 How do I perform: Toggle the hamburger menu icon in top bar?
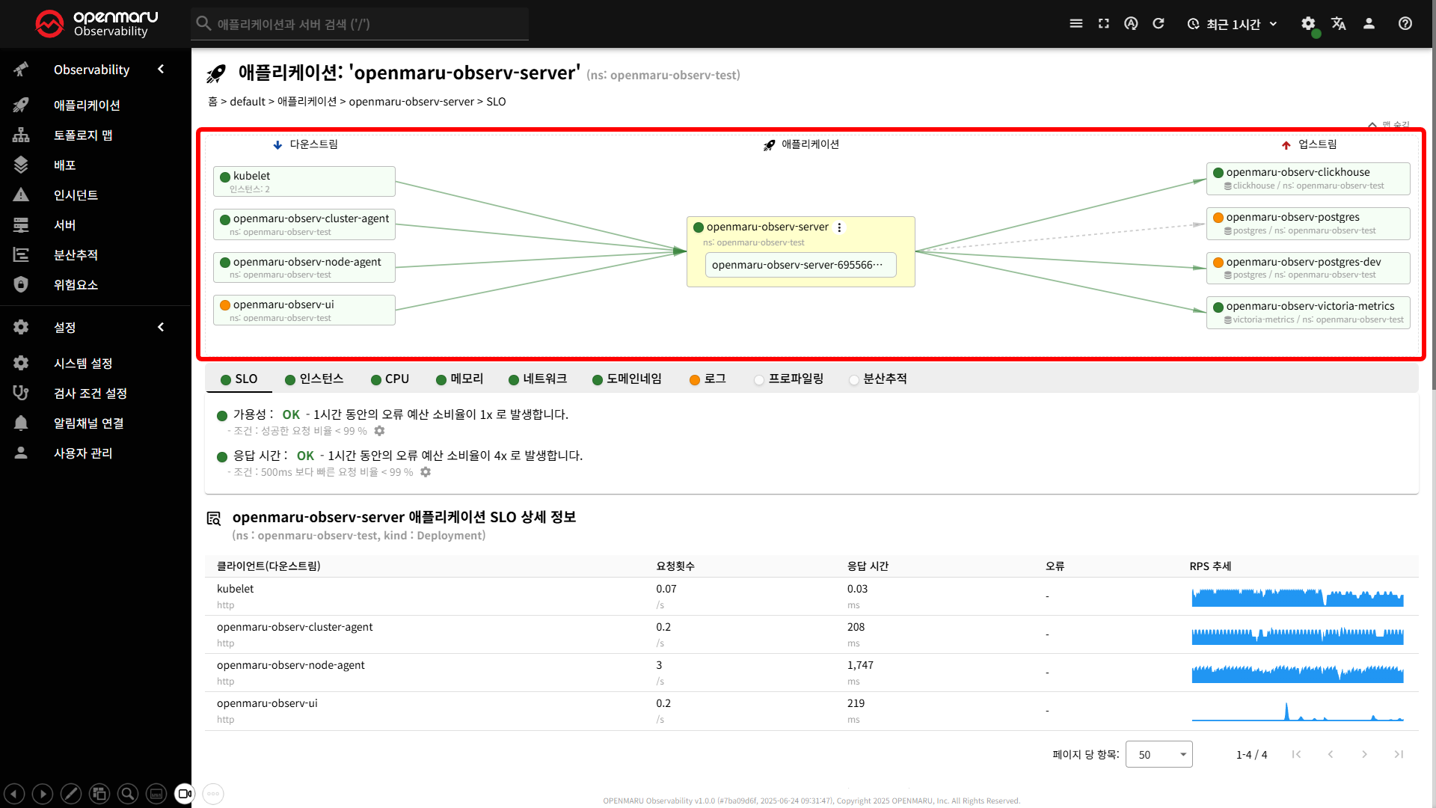pyautogui.click(x=1076, y=24)
